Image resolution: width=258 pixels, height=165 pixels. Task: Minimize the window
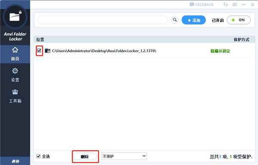pyautogui.click(x=243, y=5)
